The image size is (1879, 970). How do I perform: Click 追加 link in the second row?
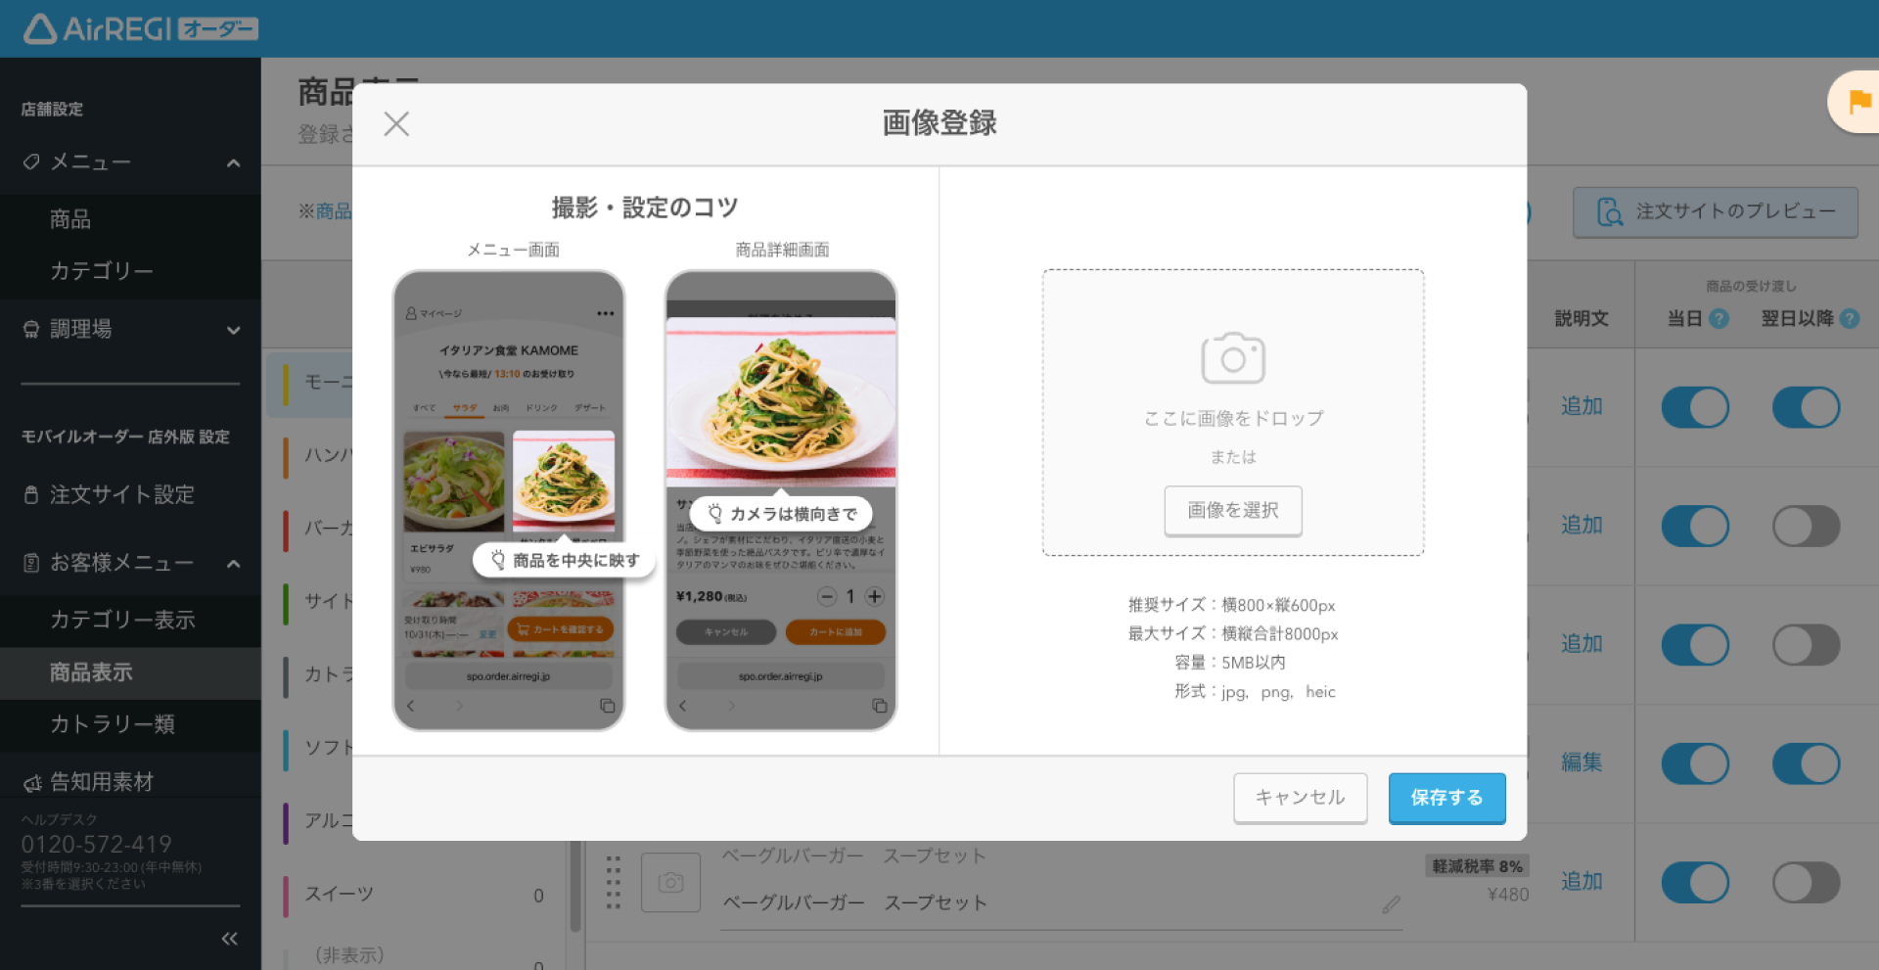tap(1581, 526)
